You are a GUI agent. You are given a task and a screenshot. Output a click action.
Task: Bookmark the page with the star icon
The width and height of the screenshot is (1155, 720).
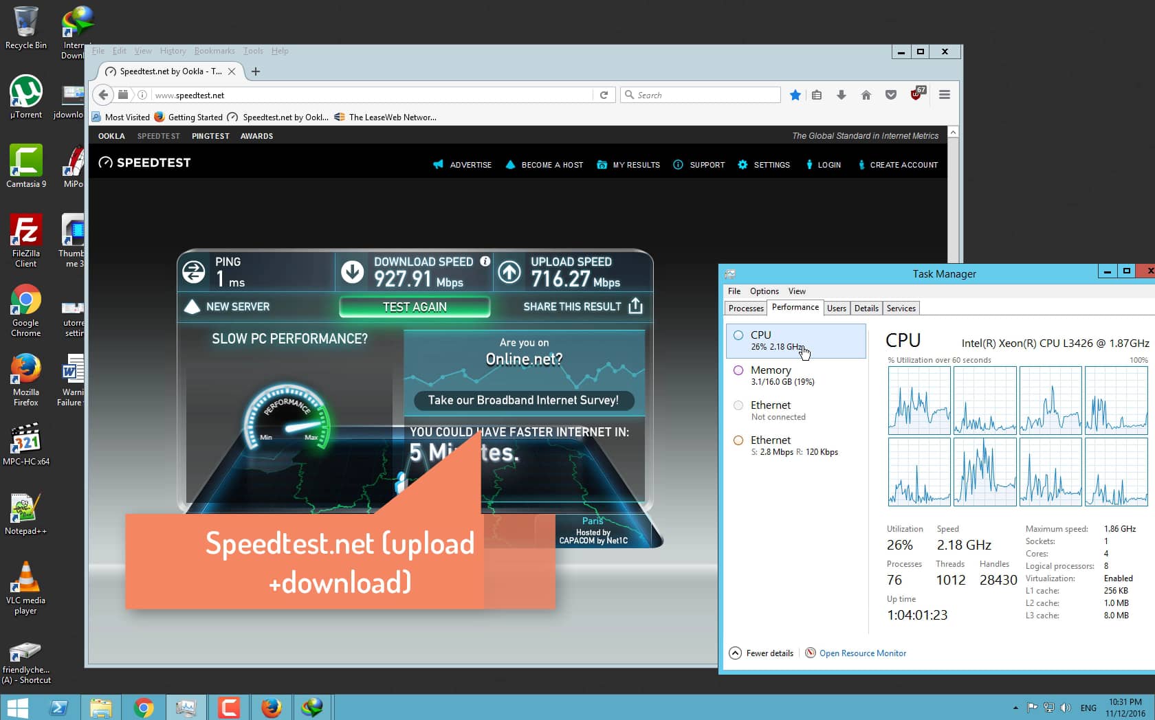(795, 95)
